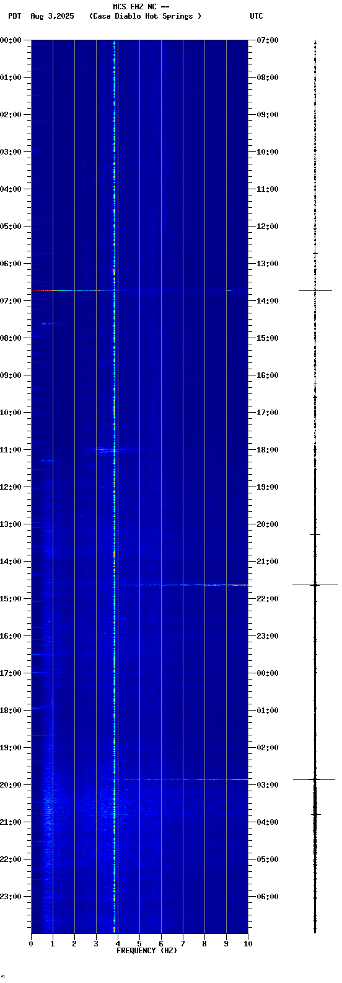Click the seismogram trace tick near 20:15 UTC
The width and height of the screenshot is (342, 983).
coord(315,534)
